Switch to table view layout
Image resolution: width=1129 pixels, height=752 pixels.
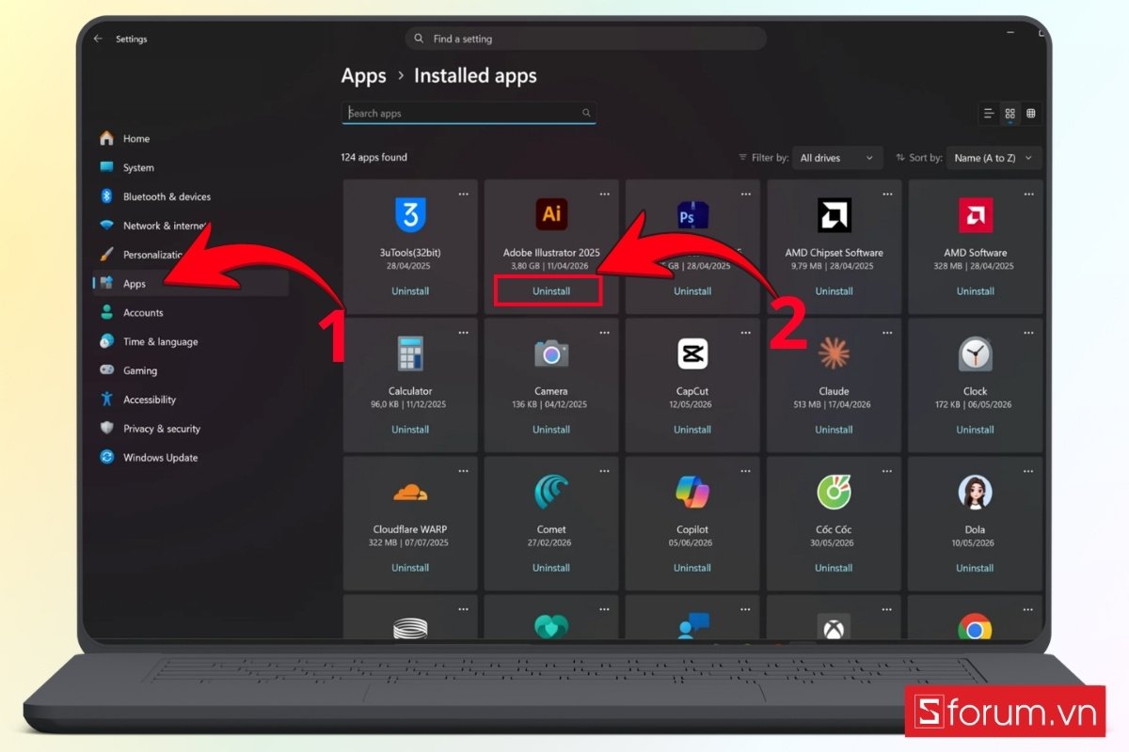[x=1031, y=114]
